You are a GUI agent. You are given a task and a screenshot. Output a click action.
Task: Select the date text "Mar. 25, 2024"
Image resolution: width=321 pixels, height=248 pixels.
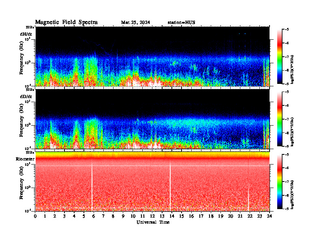point(135,23)
